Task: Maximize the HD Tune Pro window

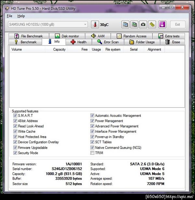Action: pyautogui.click(x=171, y=7)
